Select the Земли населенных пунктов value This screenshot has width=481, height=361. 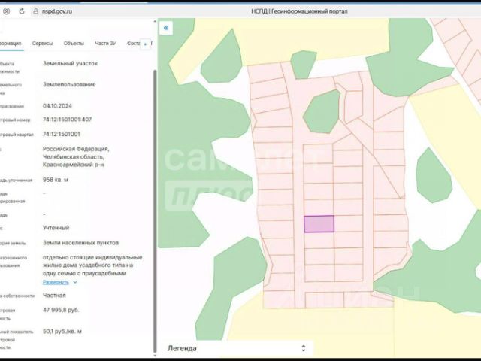pos(80,243)
